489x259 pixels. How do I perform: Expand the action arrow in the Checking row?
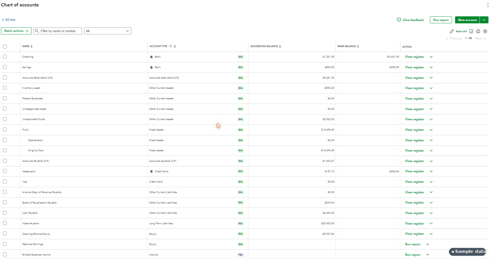[431, 57]
